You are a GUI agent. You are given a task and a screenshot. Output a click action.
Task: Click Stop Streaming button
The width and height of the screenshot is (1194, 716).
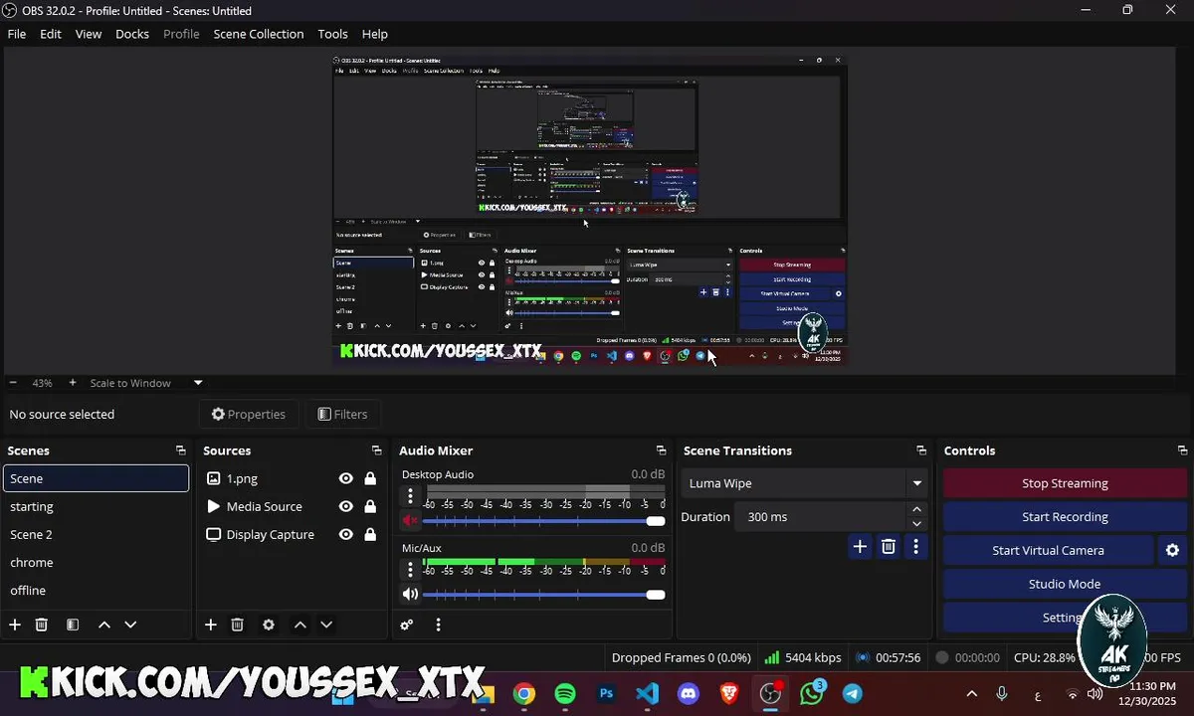(x=1065, y=483)
